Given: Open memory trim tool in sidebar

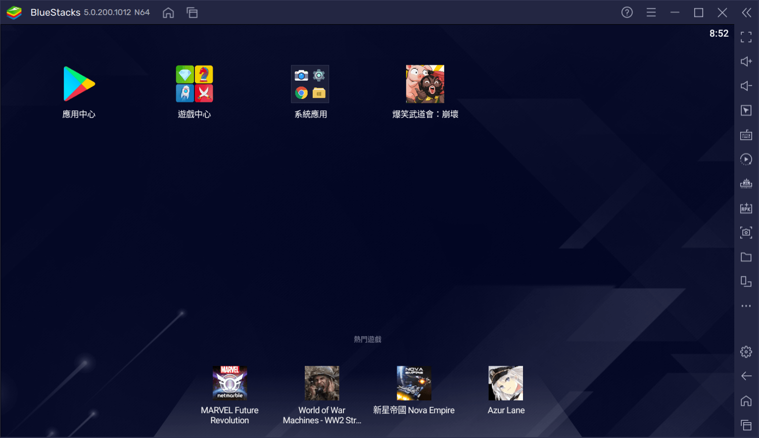Looking at the screenshot, I should coord(746,184).
